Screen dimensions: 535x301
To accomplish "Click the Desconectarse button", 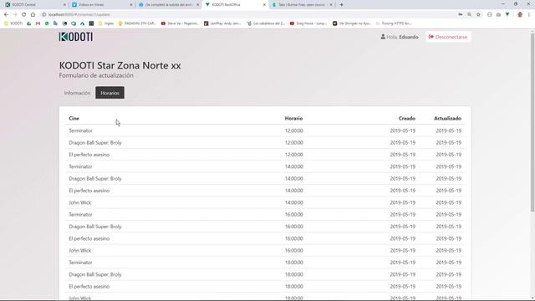I will point(448,37).
